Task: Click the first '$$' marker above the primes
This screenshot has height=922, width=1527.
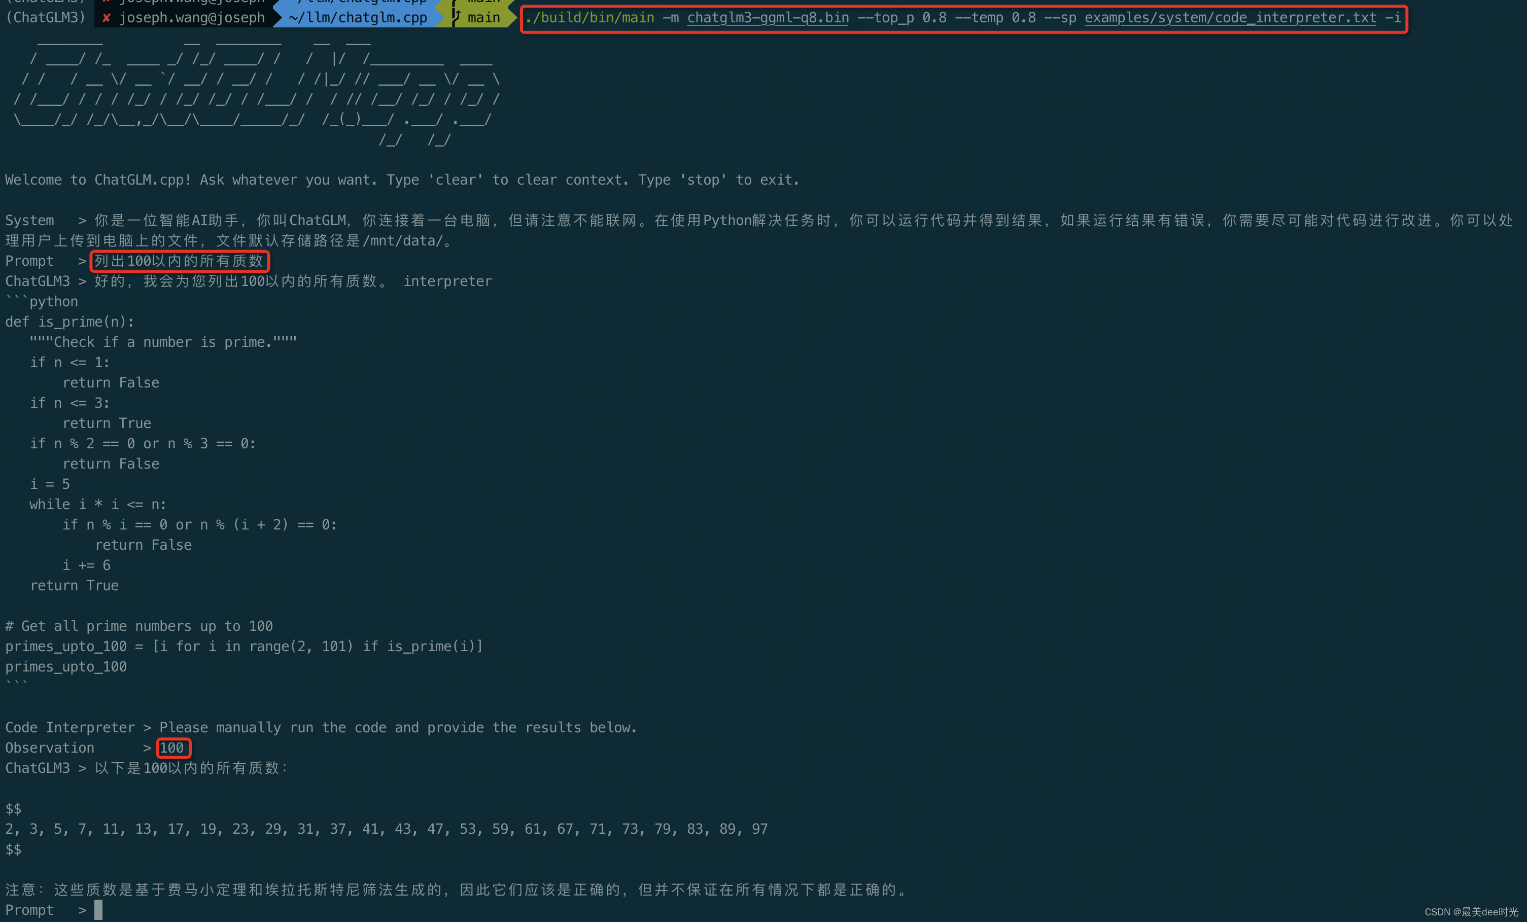Action: 13,808
